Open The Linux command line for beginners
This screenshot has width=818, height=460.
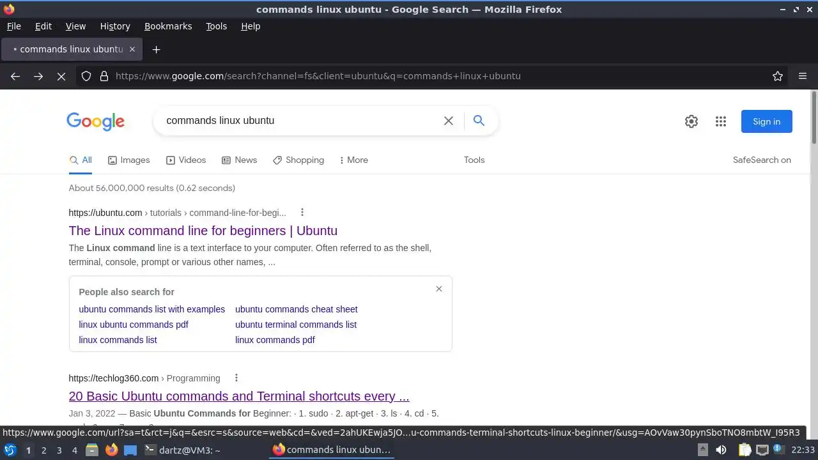pos(203,231)
